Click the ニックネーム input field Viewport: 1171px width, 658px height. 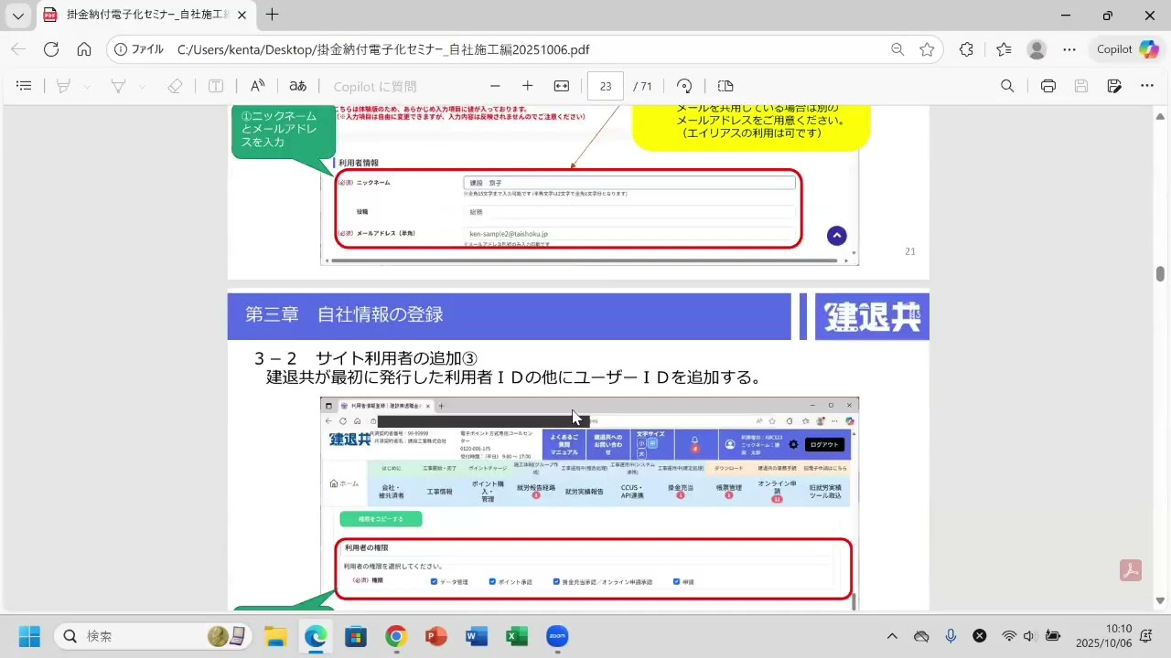pos(629,183)
